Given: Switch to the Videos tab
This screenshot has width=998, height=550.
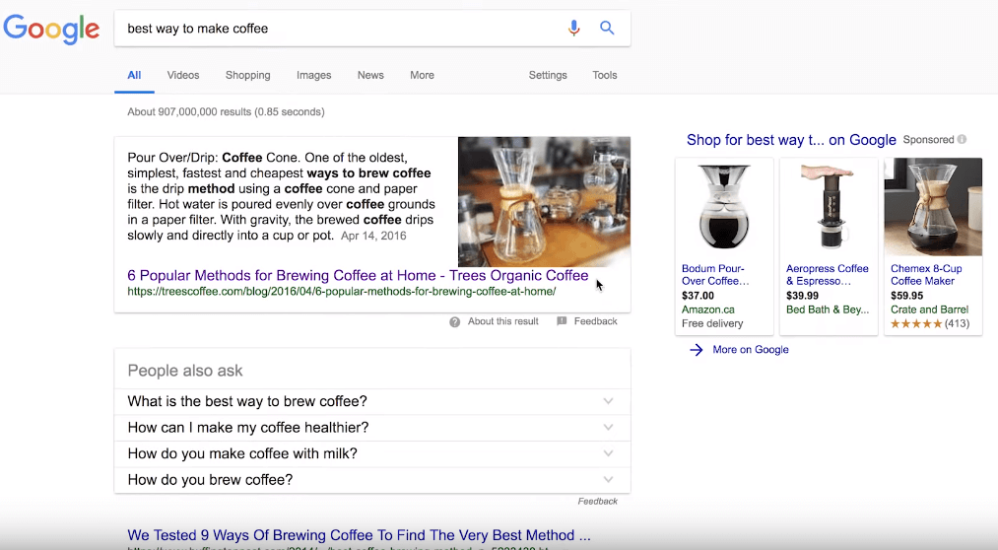Looking at the screenshot, I should click(183, 75).
